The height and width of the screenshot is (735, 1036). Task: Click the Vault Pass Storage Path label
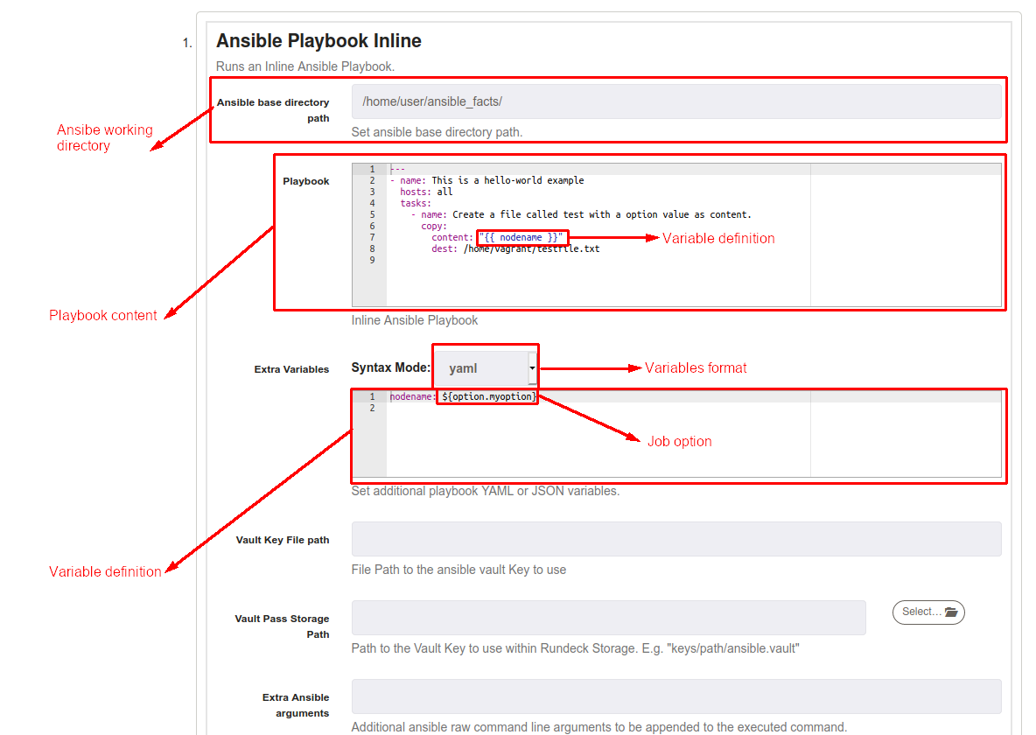[282, 626]
